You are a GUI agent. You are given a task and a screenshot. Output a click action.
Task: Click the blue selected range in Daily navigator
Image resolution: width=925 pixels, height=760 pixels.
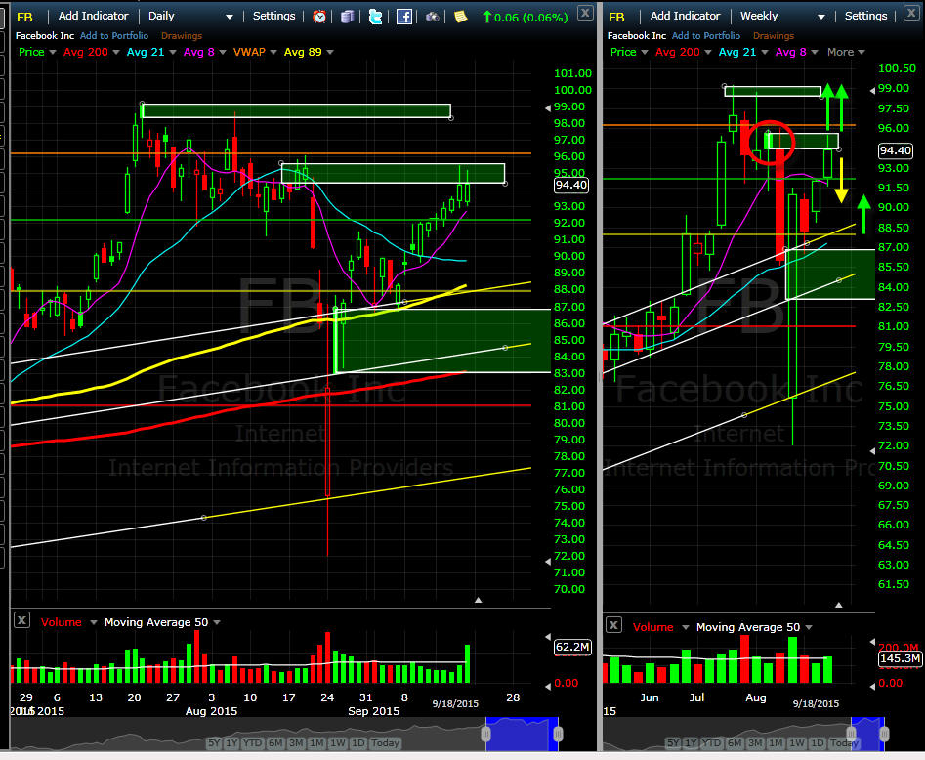[522, 734]
